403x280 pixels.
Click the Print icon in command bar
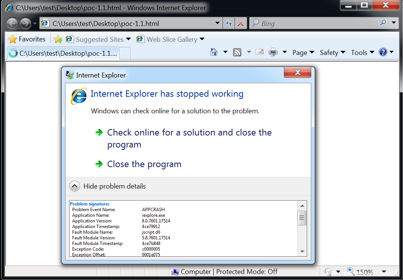[x=273, y=52]
